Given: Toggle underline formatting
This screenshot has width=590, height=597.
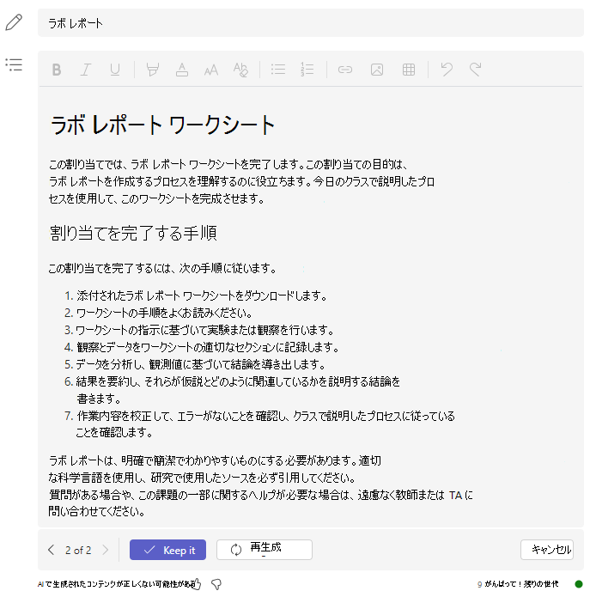Looking at the screenshot, I should (114, 70).
